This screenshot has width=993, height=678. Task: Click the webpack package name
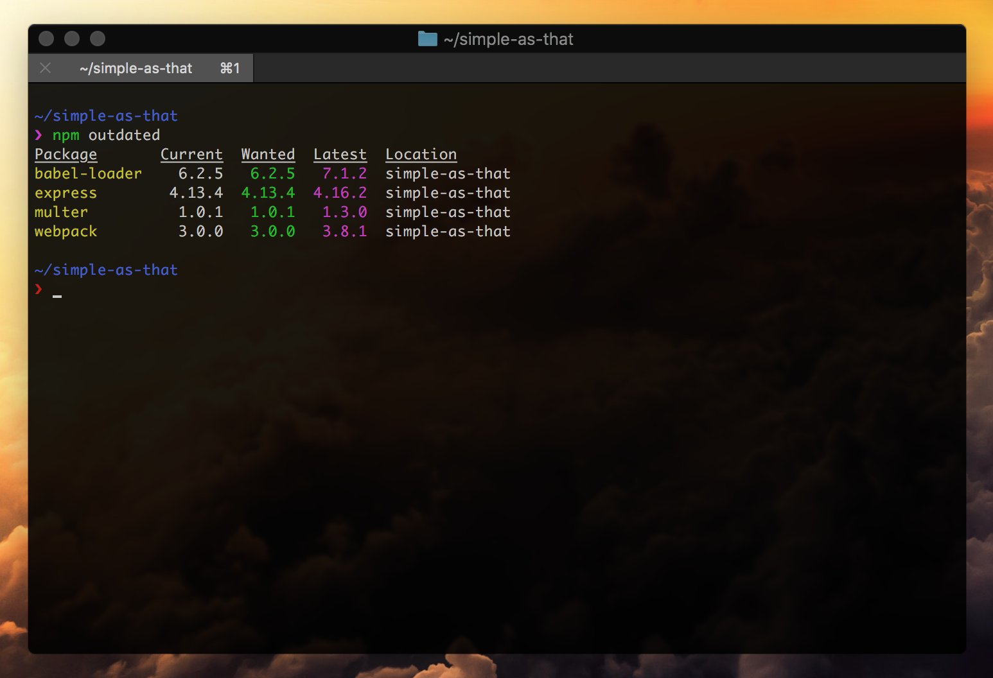click(66, 232)
